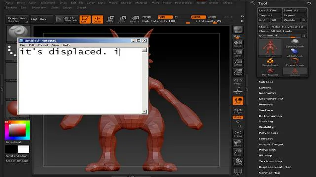Open Notepad's Help menu

click(66, 45)
